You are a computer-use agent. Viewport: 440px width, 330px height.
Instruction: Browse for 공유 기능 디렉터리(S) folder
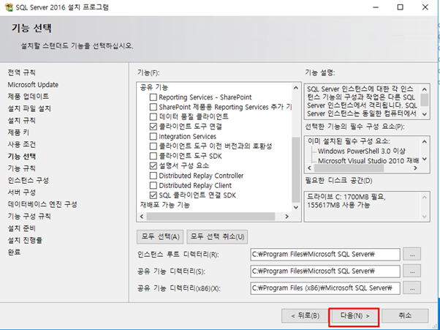(412, 271)
